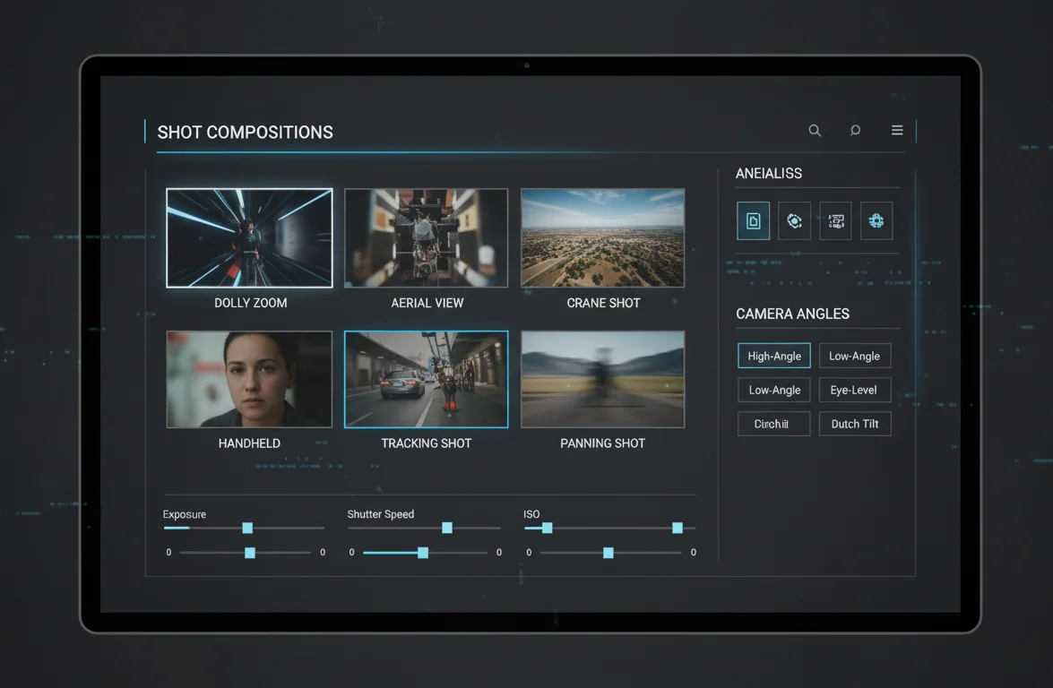Open the search icon
This screenshot has width=1053, height=688.
815,130
